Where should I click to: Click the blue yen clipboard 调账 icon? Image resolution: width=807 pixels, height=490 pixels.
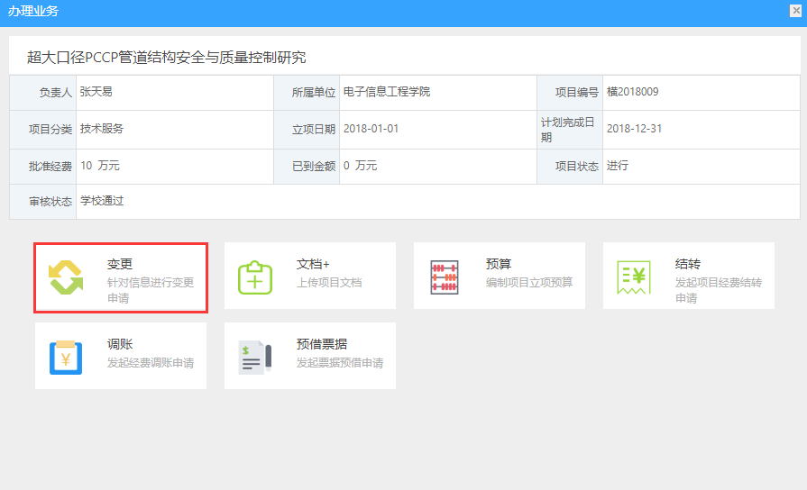[x=66, y=357]
